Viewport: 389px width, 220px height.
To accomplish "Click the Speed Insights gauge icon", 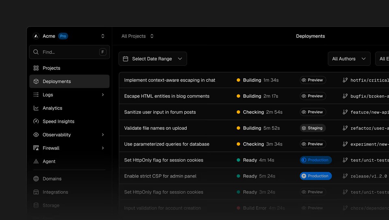I will [x=36, y=121].
